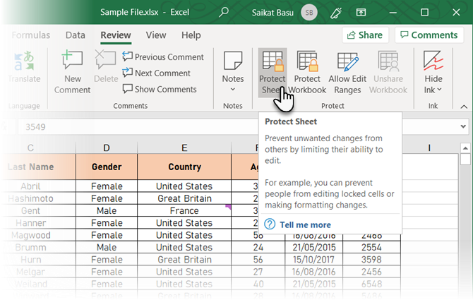Click the pen/ink icon in title bar
Viewport: 473px width, 300px height.
click(x=335, y=12)
